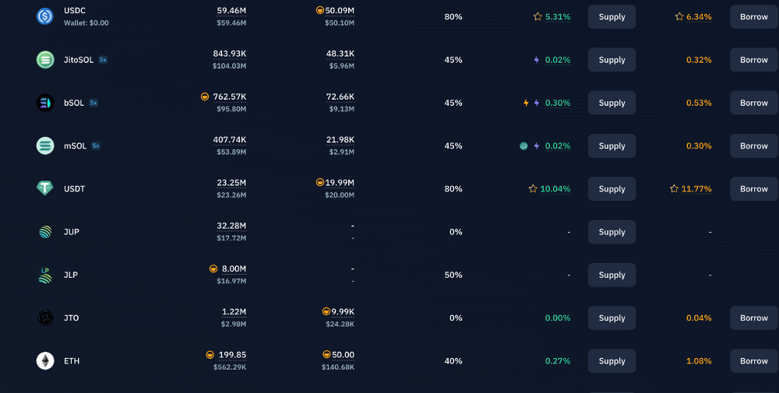Viewport: 779px width, 393px height.
Task: Click the 5x badge next to JitoSOL
Action: point(103,60)
